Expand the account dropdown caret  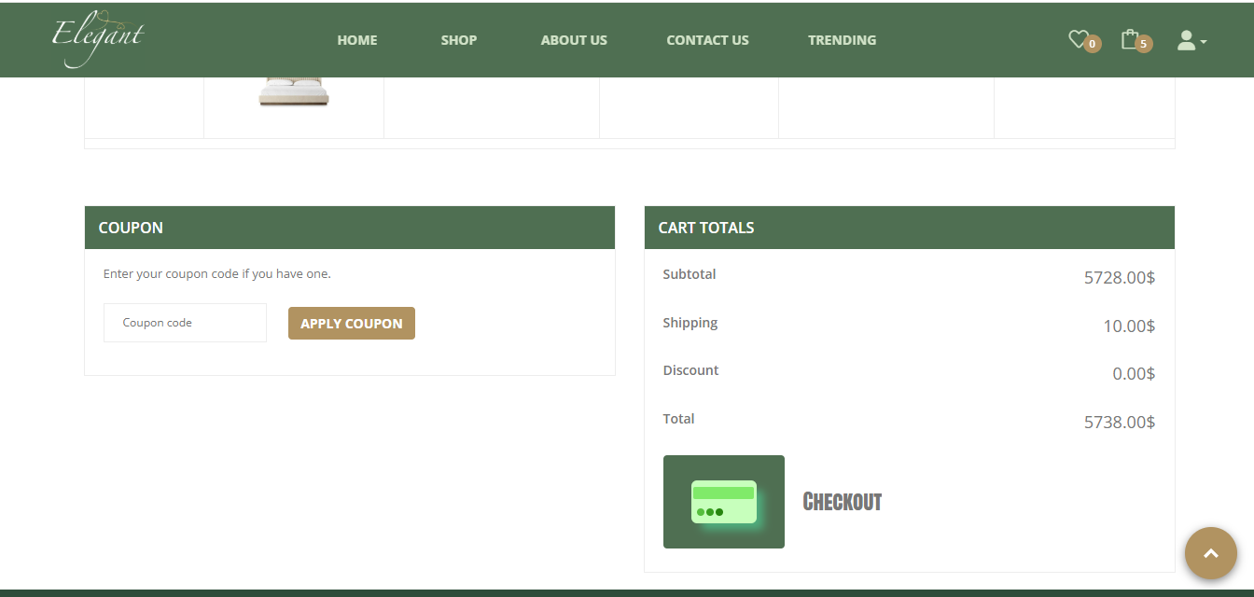pyautogui.click(x=1204, y=42)
